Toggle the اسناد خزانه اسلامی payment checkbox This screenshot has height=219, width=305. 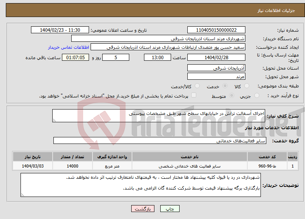194,95
